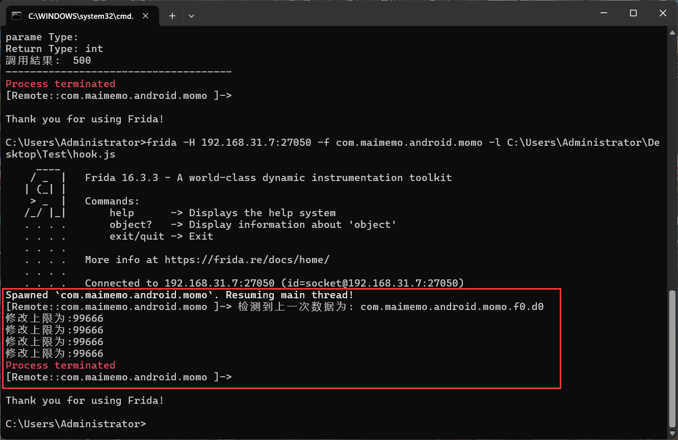Click the last 'Thank you for using Frida!' line
This screenshot has width=678, height=440.
pos(85,400)
